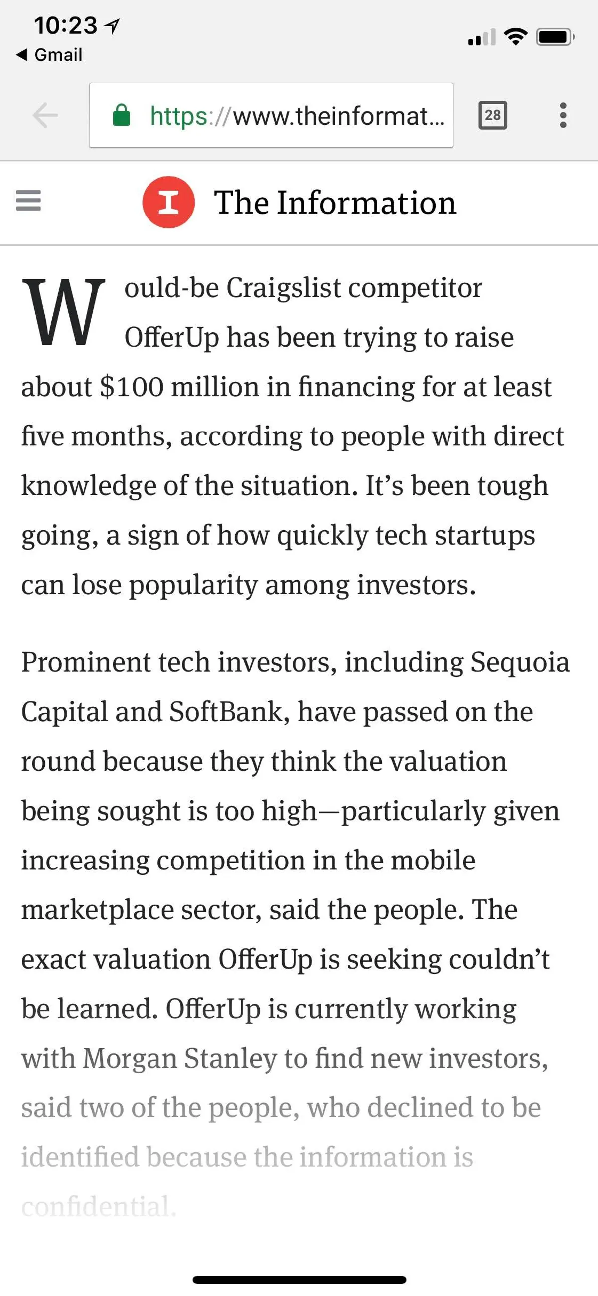
Task: Tap the 10:23 clock in status bar
Action: point(65,25)
